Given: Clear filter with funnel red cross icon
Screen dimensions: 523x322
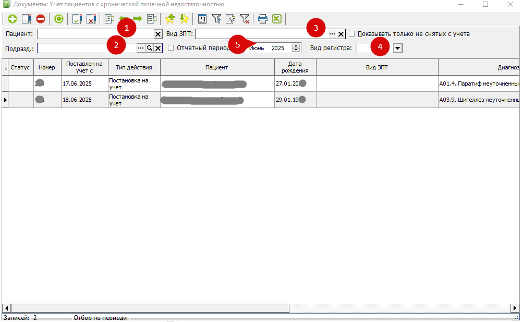Looking at the screenshot, I should pos(245,19).
